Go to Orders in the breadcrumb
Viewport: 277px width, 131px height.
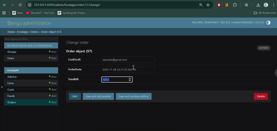click(34, 32)
